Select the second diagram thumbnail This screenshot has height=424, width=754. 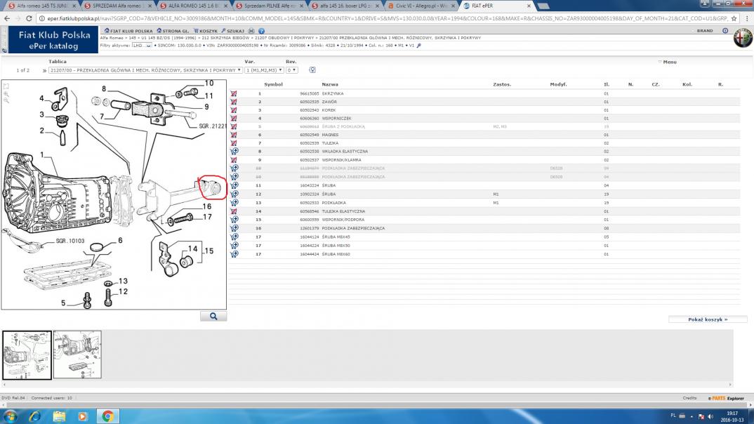coord(77,355)
